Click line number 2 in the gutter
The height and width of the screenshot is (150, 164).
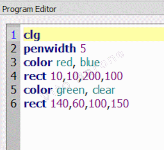14,49
